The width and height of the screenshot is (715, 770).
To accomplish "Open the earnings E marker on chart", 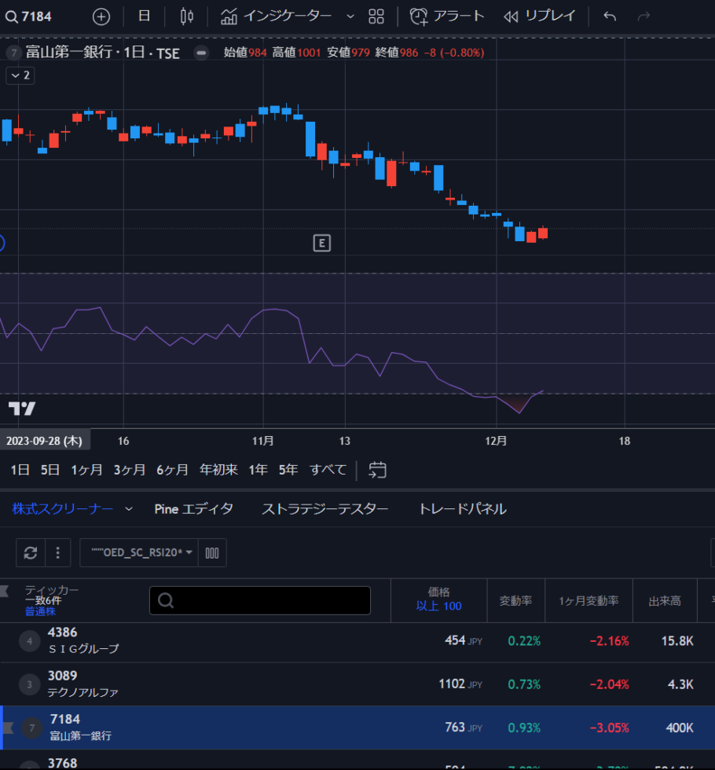I will [x=322, y=243].
